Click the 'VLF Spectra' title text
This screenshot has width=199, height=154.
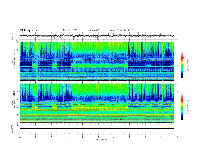(28, 30)
